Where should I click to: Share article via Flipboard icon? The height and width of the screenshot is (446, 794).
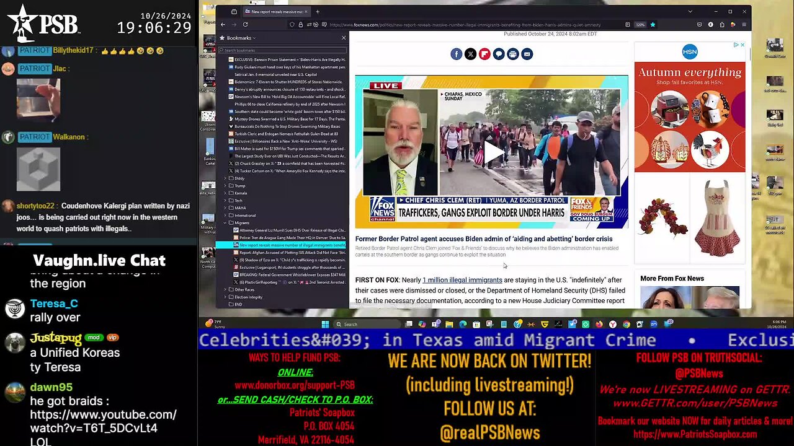(x=484, y=54)
